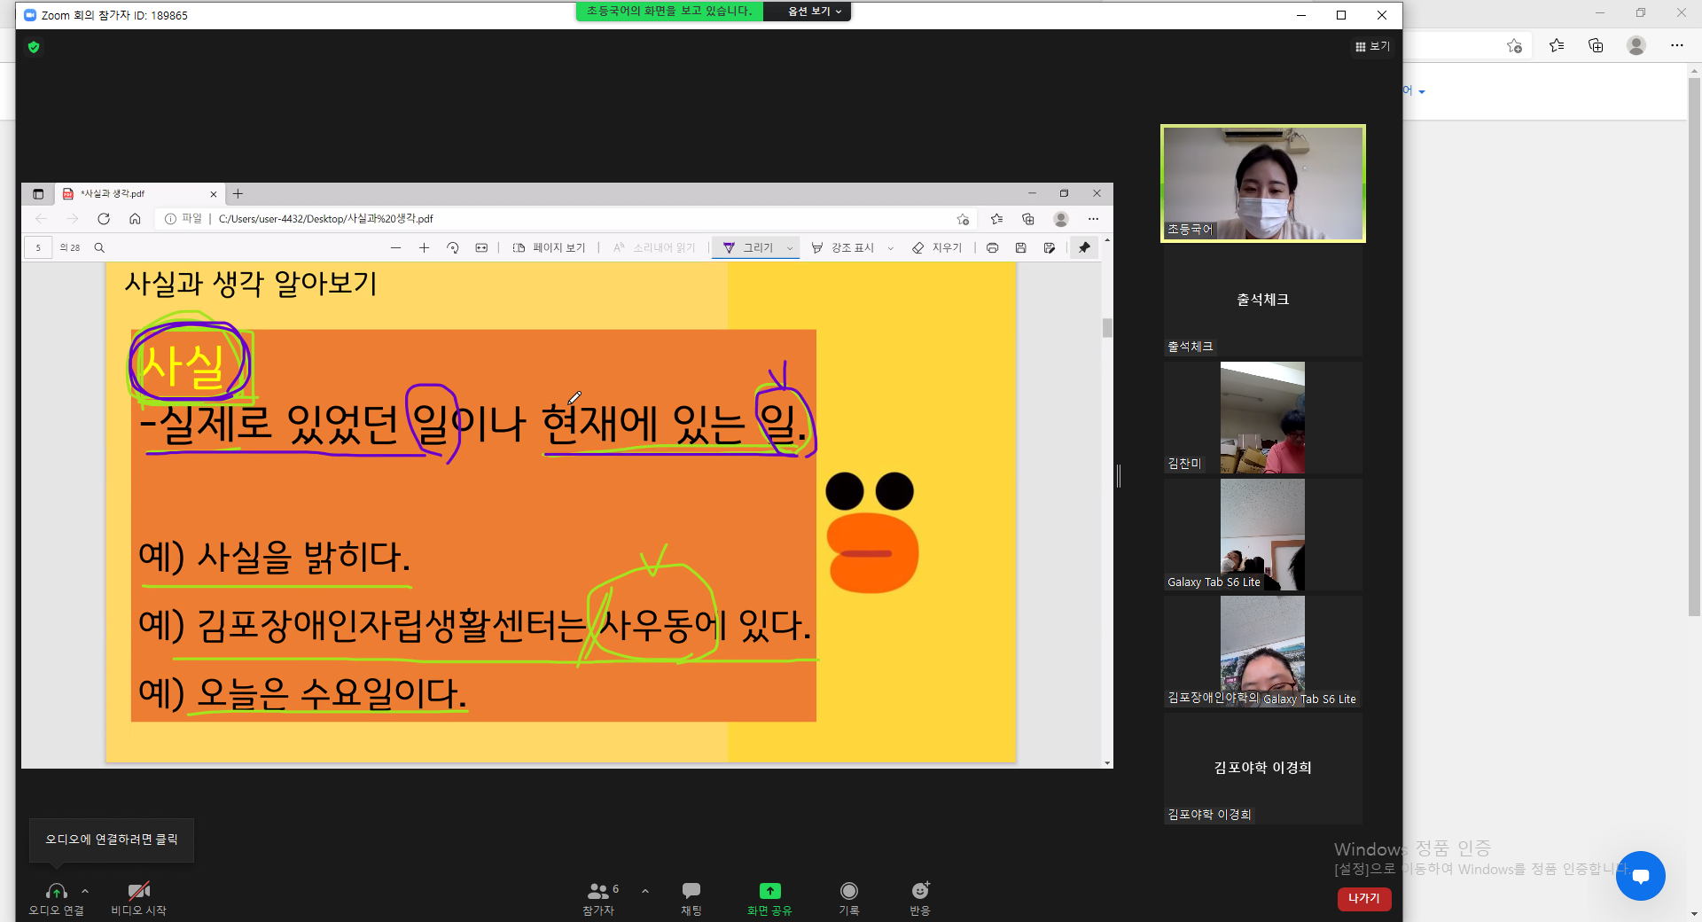Open a new tab in shared Edge
The width and height of the screenshot is (1702, 922).
tap(238, 194)
